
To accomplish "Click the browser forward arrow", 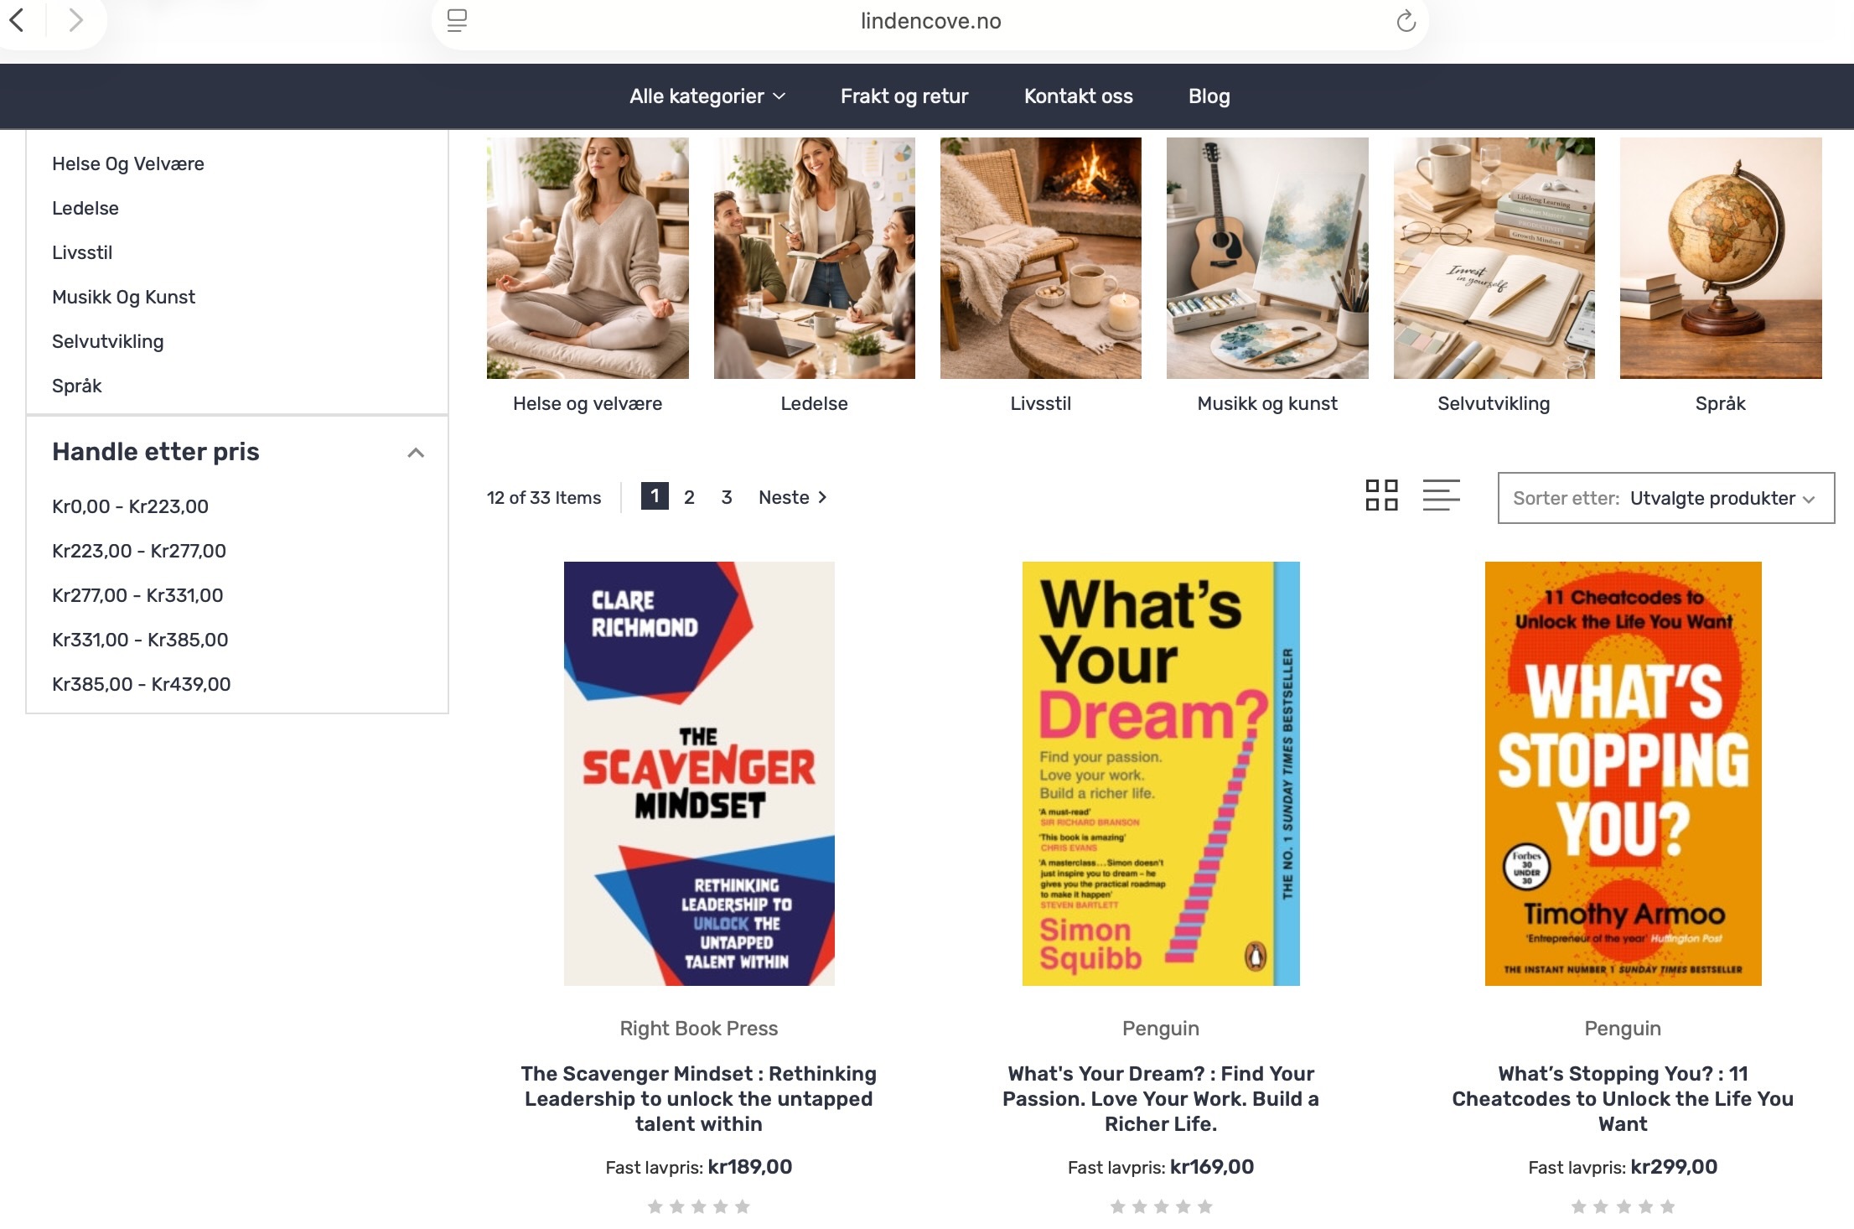I will tap(75, 20).
